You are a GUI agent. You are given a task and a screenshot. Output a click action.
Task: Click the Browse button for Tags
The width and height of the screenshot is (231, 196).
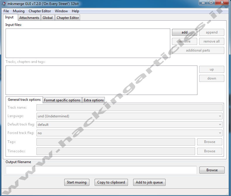point(210,142)
